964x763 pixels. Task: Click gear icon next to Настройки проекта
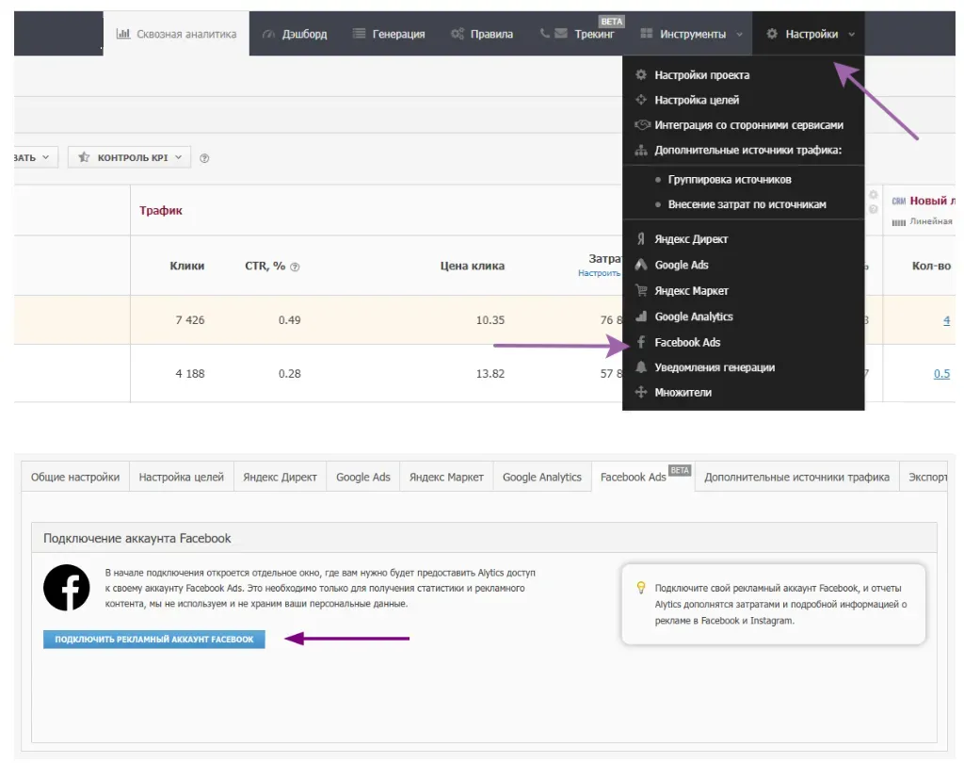point(640,75)
